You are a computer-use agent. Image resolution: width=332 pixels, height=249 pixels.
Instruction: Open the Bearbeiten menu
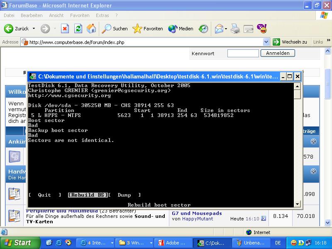[x=32, y=15]
